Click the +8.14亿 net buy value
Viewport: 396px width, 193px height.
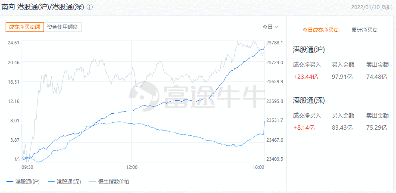click(x=303, y=128)
